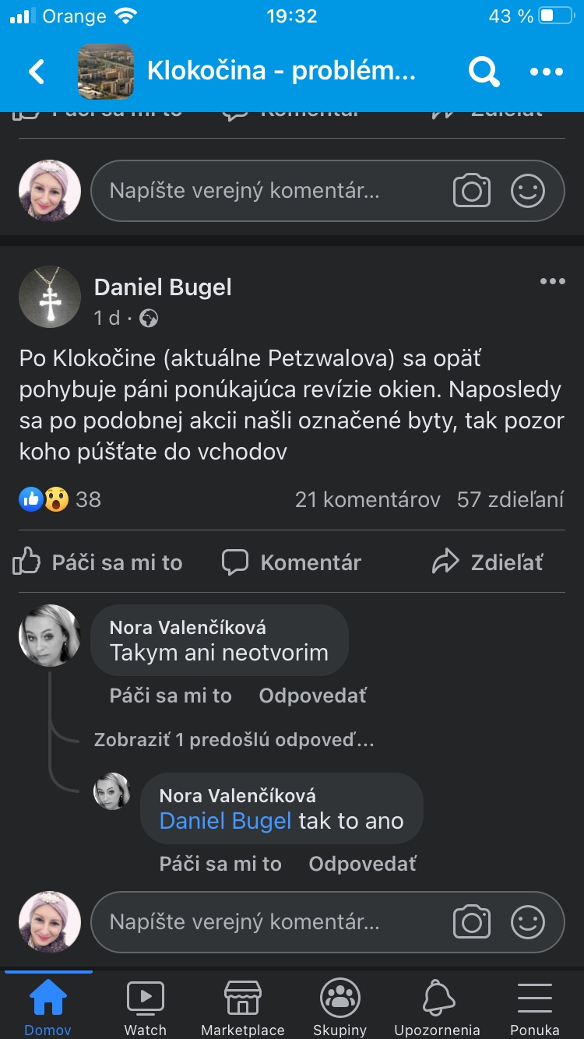Open group options three-dot menu

pos(546,72)
